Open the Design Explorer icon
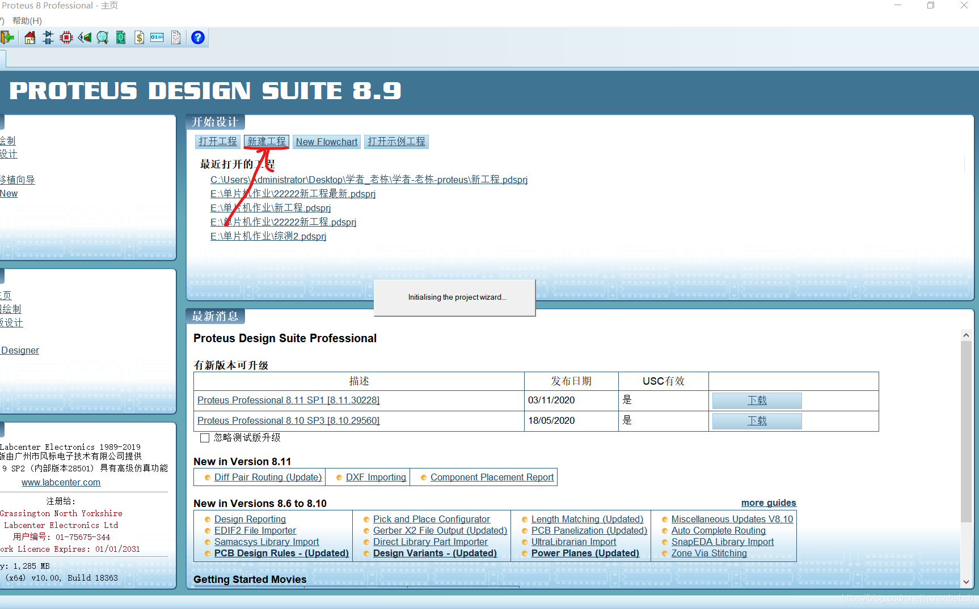The image size is (979, 609). click(x=121, y=37)
